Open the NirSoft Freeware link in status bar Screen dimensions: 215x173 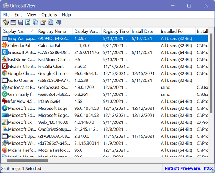190,168
